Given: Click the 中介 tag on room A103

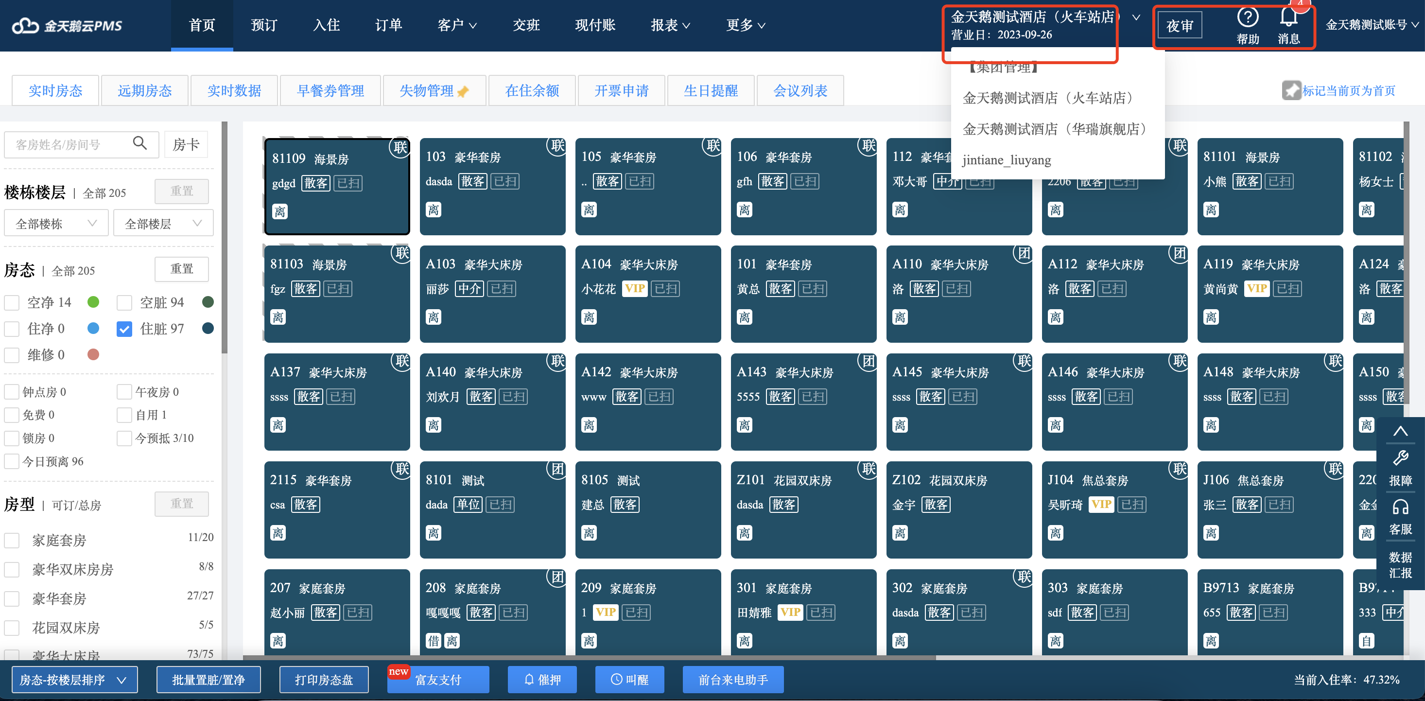Looking at the screenshot, I should point(469,288).
